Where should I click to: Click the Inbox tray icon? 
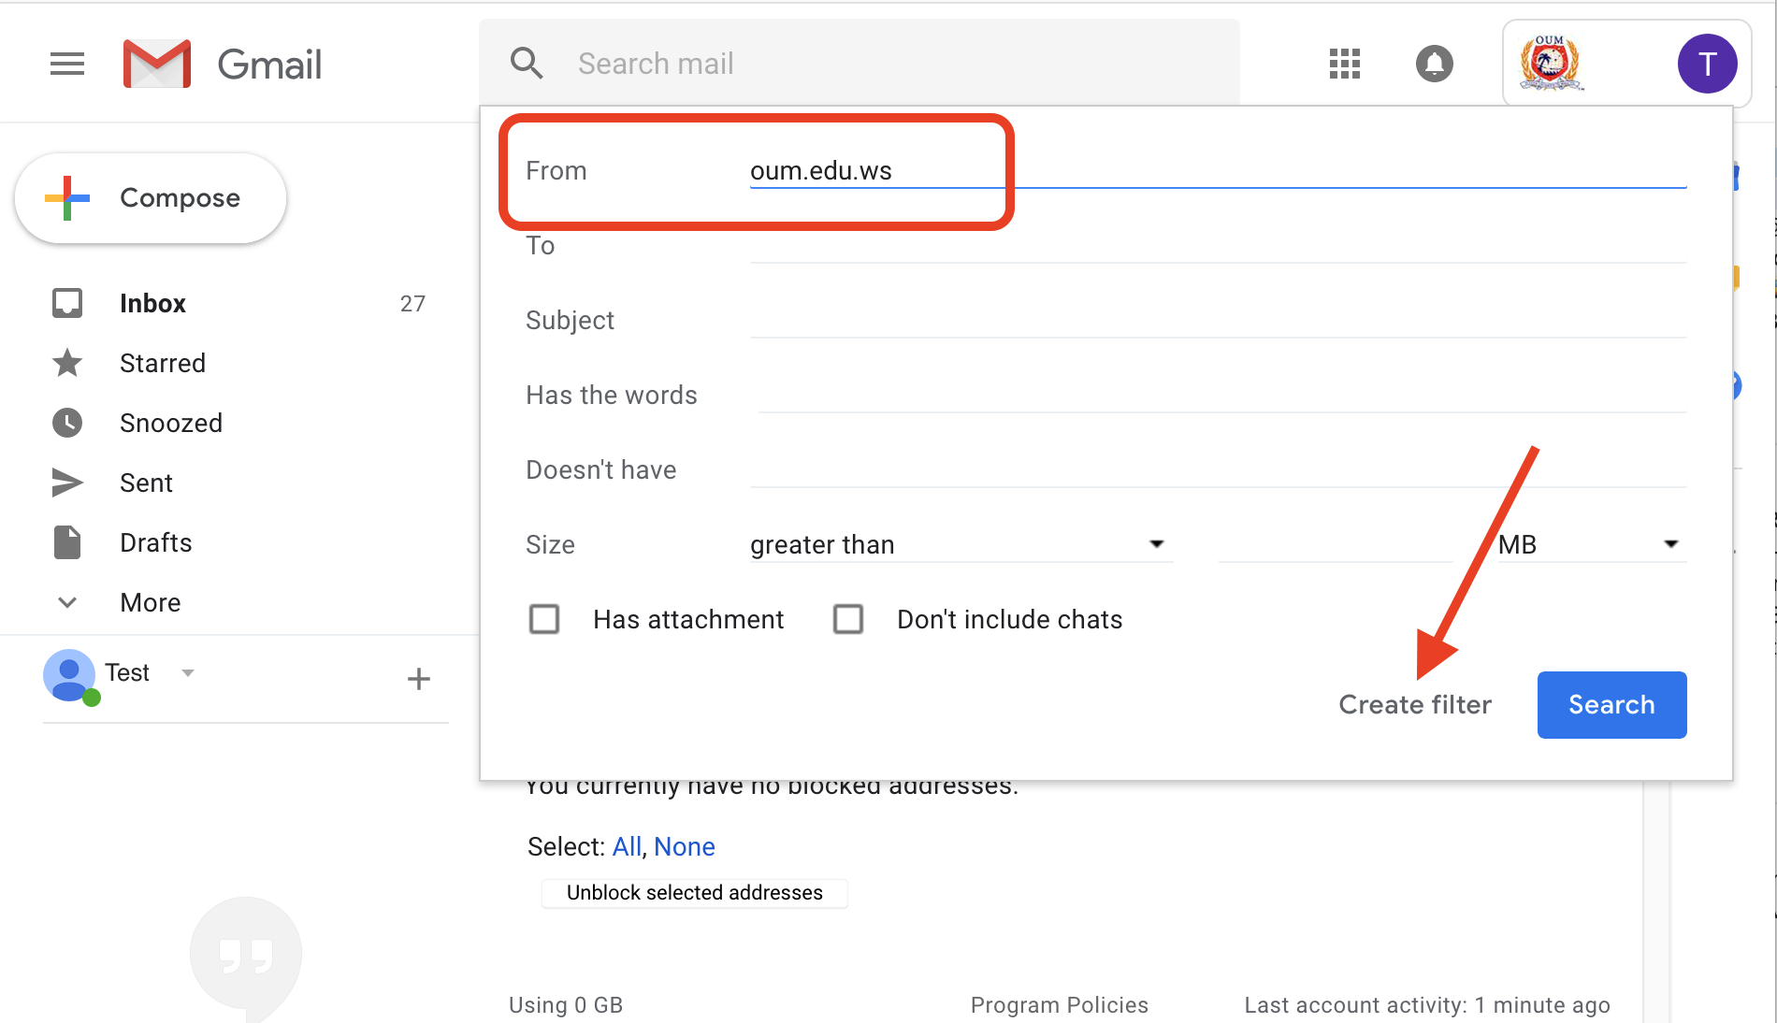67,303
